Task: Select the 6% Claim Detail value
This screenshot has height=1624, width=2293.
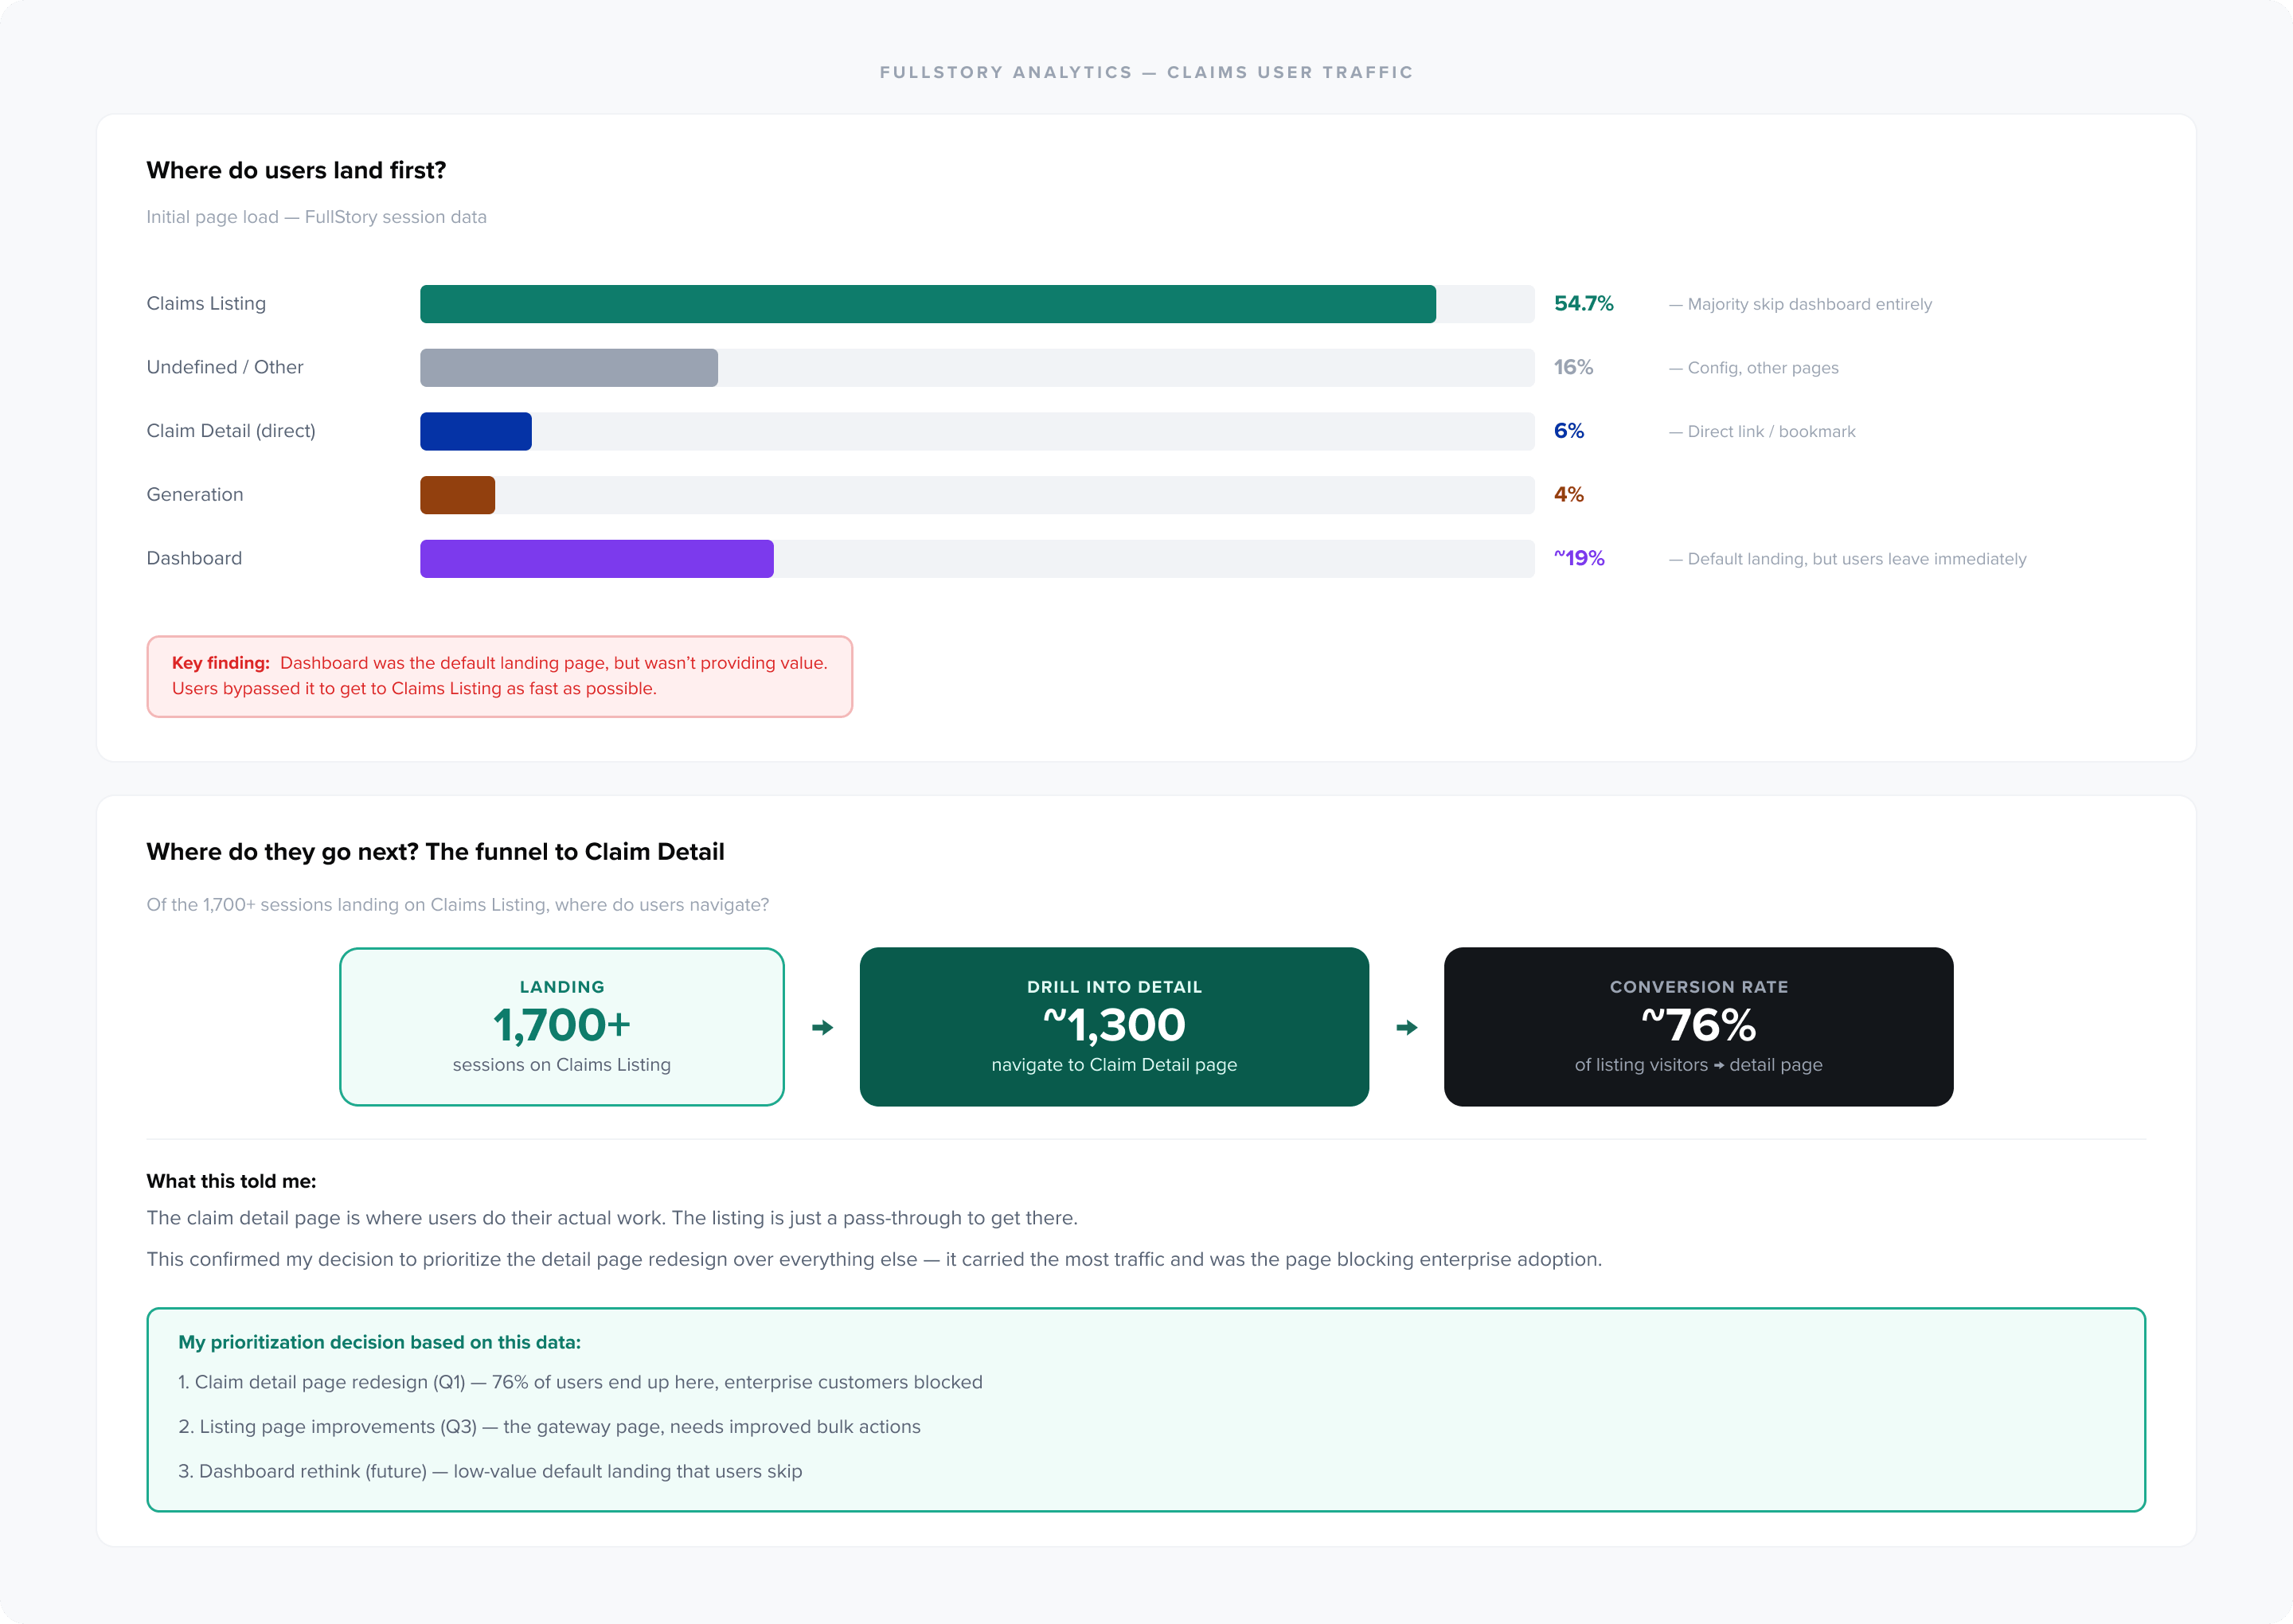Action: 1568,431
